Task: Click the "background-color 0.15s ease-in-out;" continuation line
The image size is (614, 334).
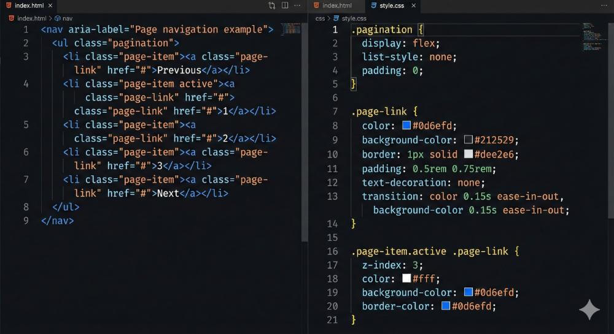Action: pos(471,210)
